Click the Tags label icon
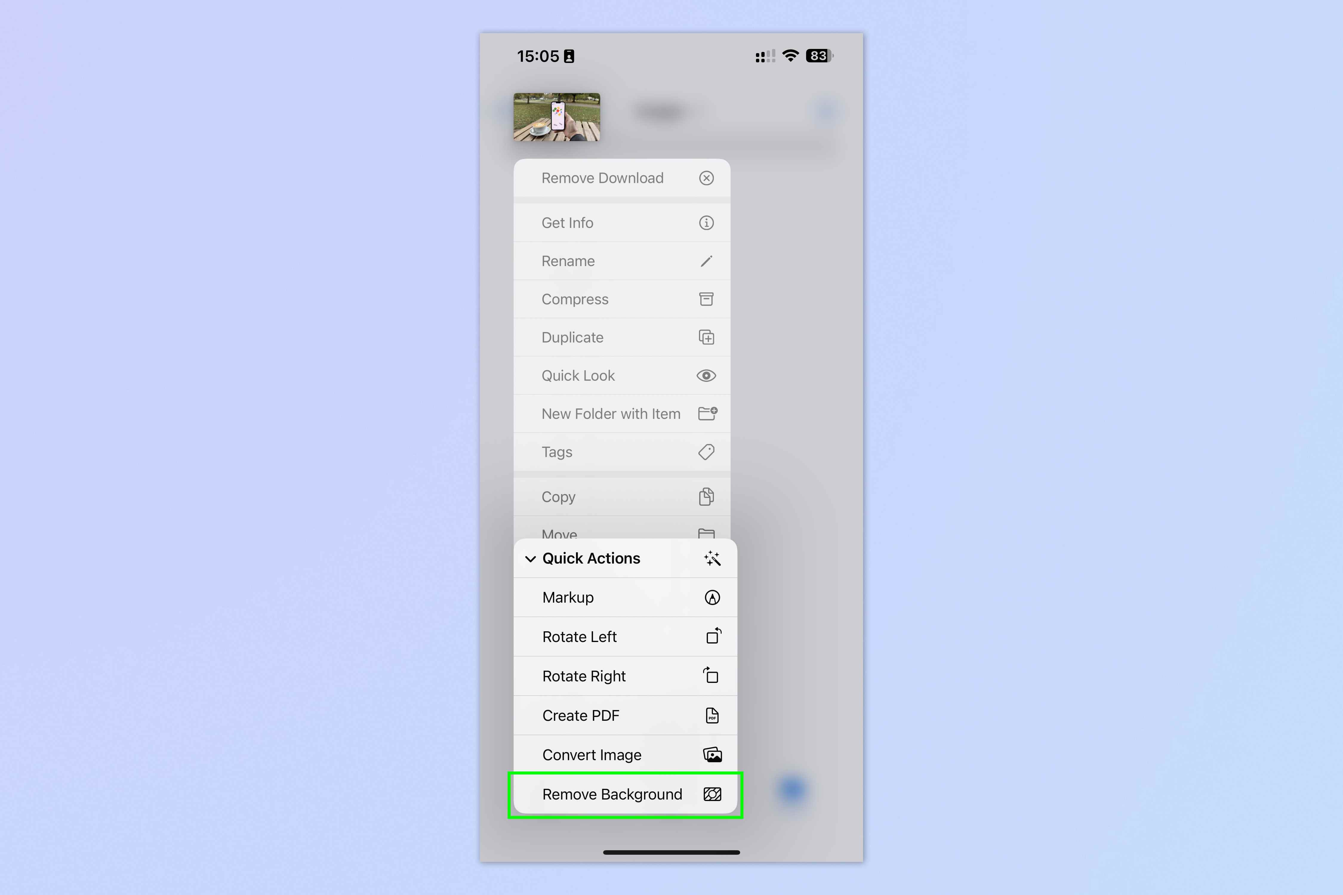 (x=706, y=451)
